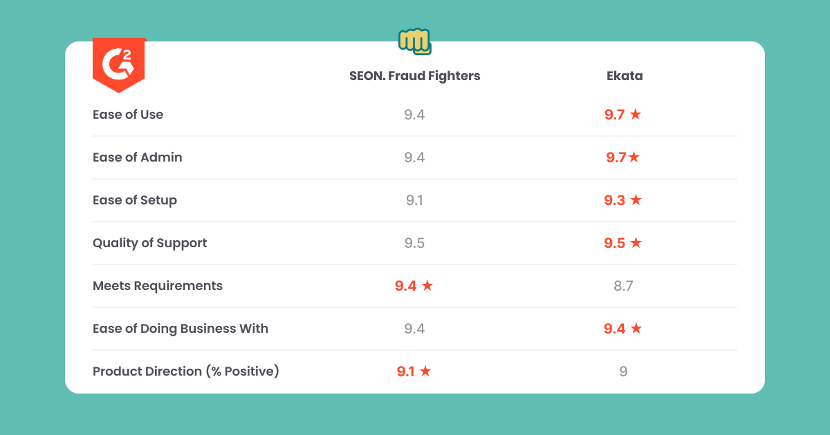Click the Quality of Support row label
The width and height of the screenshot is (830, 435).
150,243
